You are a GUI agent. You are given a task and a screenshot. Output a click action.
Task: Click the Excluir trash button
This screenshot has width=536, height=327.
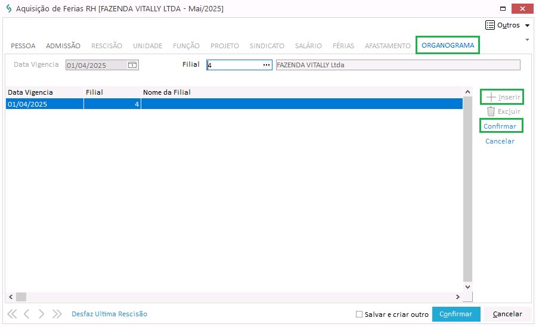(x=504, y=111)
